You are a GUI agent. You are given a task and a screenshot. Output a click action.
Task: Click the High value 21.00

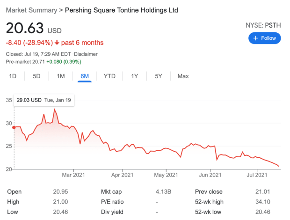pos(60,202)
